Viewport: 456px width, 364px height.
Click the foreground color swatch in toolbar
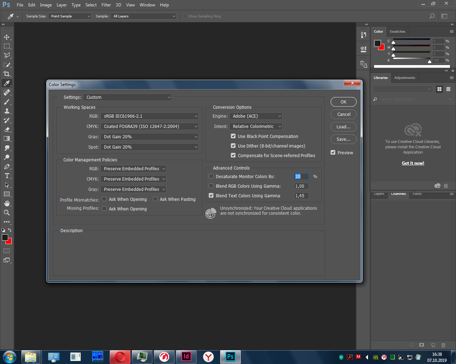(5, 237)
